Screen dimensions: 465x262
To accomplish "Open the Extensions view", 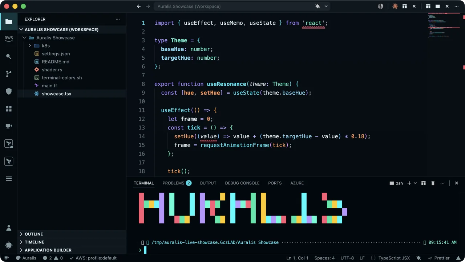I will [x=9, y=109].
